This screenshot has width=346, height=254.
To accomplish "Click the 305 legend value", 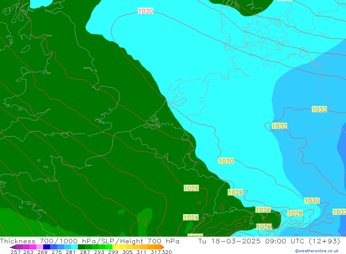I will click(127, 252).
